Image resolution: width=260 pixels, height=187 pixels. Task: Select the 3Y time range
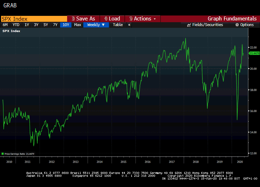click(x=36, y=25)
